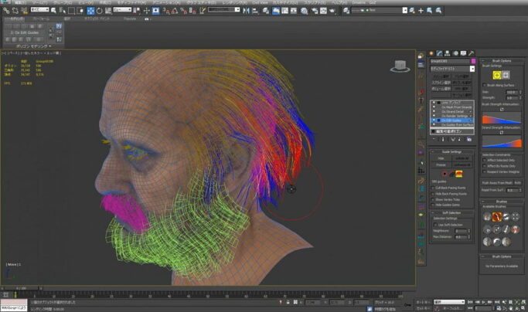Pick the first brush in Available Brushes
This screenshot has height=312, width=528.
click(x=487, y=217)
